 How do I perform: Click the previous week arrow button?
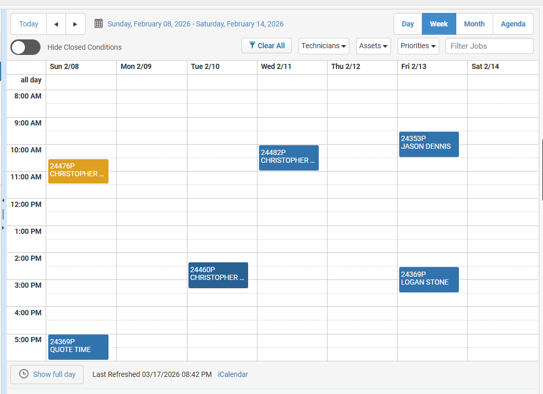[x=56, y=24]
